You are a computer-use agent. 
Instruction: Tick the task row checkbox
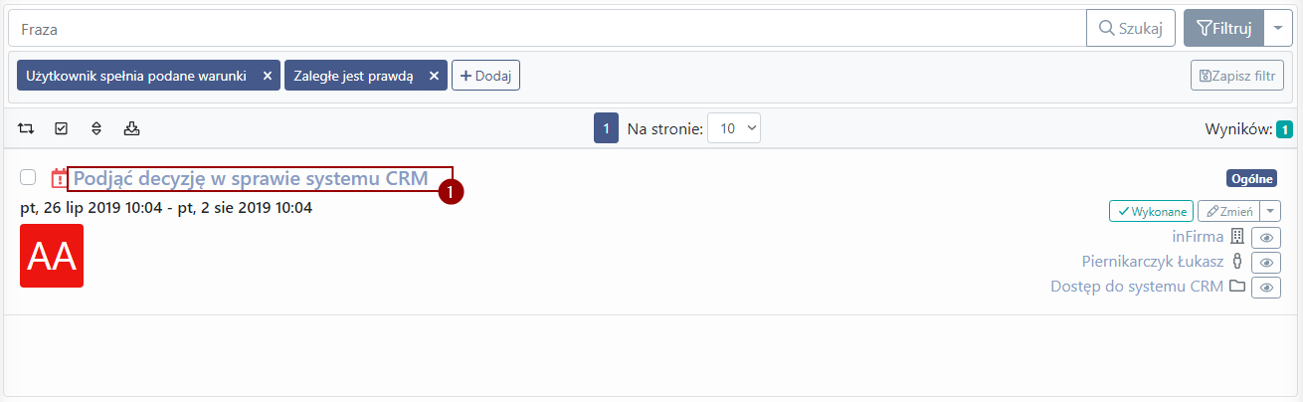point(28,177)
